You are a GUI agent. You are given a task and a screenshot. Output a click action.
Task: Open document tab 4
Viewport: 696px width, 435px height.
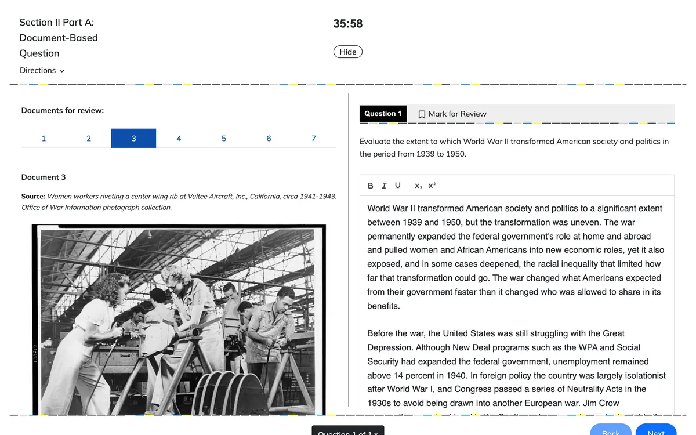pos(179,138)
